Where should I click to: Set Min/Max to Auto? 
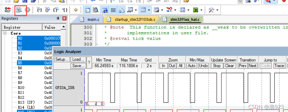click(x=192, y=66)
